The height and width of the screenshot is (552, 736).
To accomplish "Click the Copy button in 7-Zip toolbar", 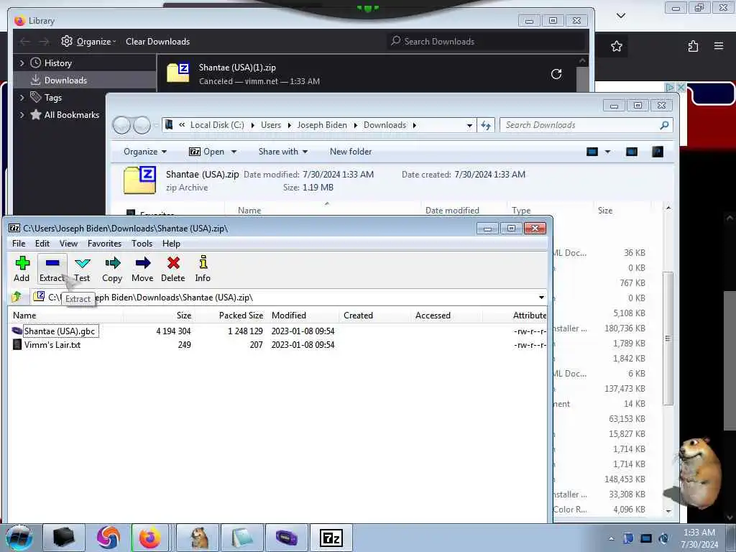I will [x=112, y=269].
